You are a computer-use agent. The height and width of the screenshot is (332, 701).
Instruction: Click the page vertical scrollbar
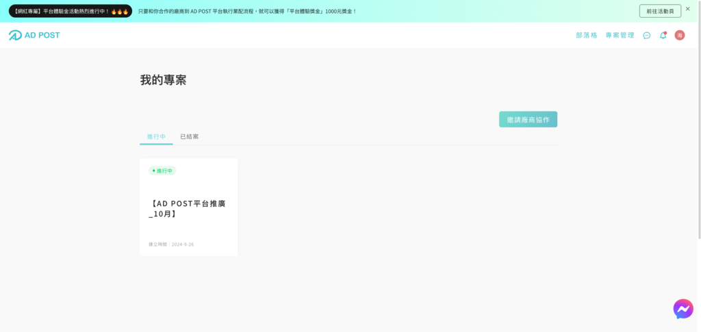point(699,120)
